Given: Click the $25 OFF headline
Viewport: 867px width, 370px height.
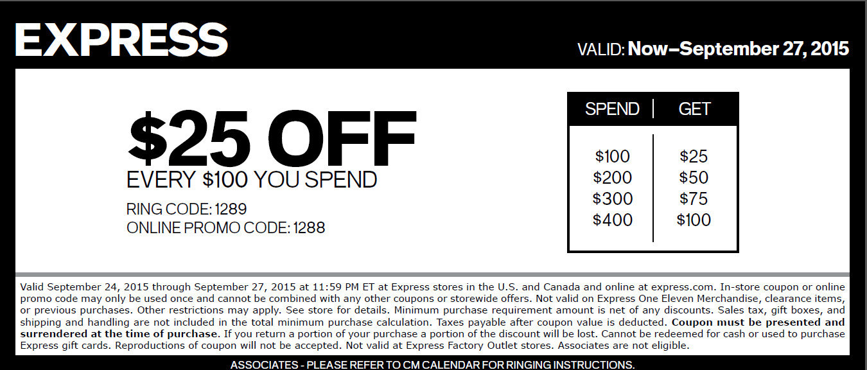Looking at the screenshot, I should point(272,137).
